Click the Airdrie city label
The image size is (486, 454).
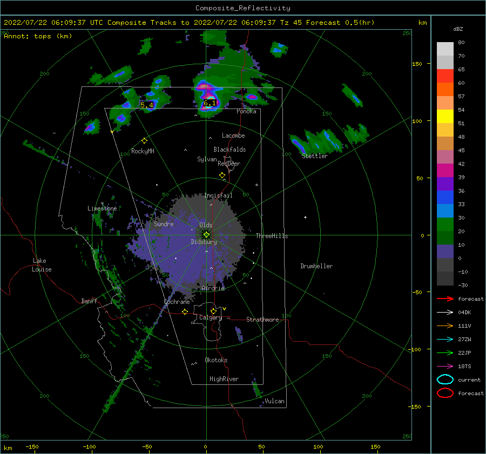[213, 288]
